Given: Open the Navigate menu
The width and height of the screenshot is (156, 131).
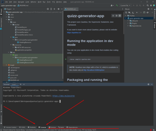Looking at the screenshot, I should point(21,2).
